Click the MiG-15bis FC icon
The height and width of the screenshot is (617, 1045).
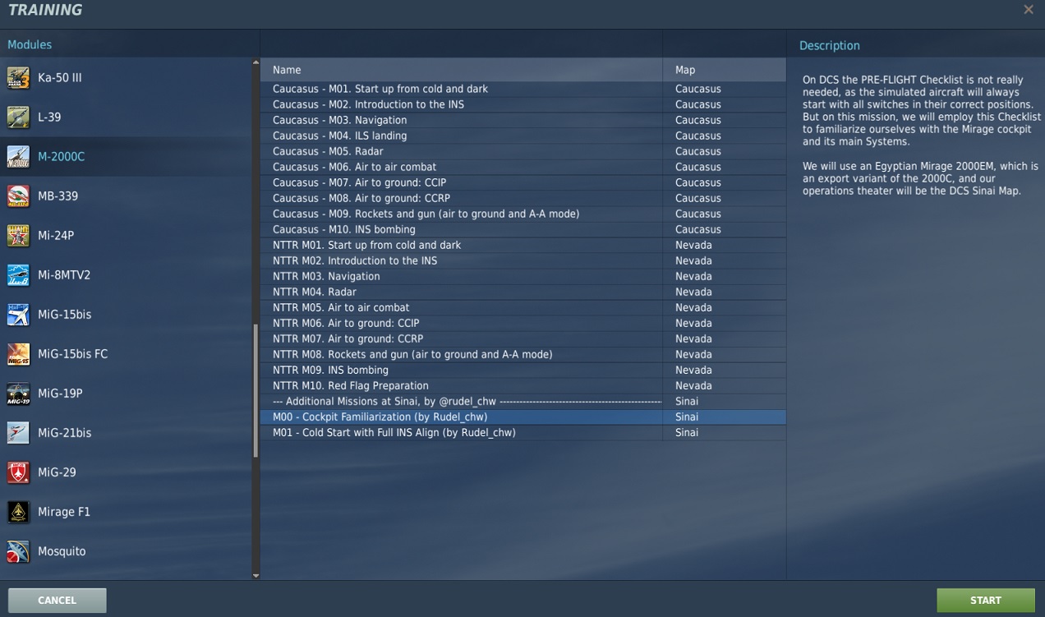18,354
